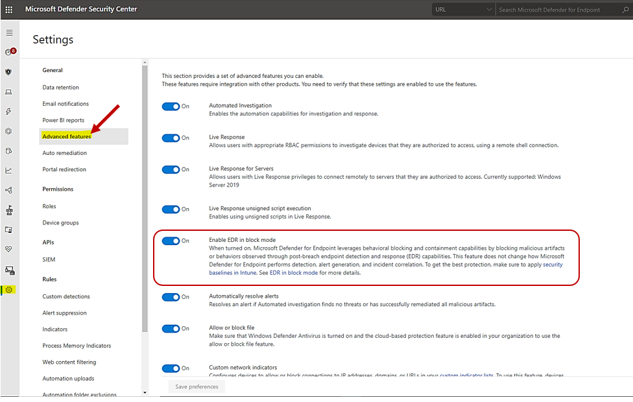Open Custom detections rules
Viewport: 633px width, 402px height.
click(66, 296)
